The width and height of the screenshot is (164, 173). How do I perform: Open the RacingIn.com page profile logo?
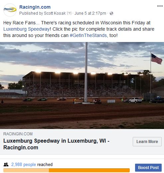(x=10, y=10)
